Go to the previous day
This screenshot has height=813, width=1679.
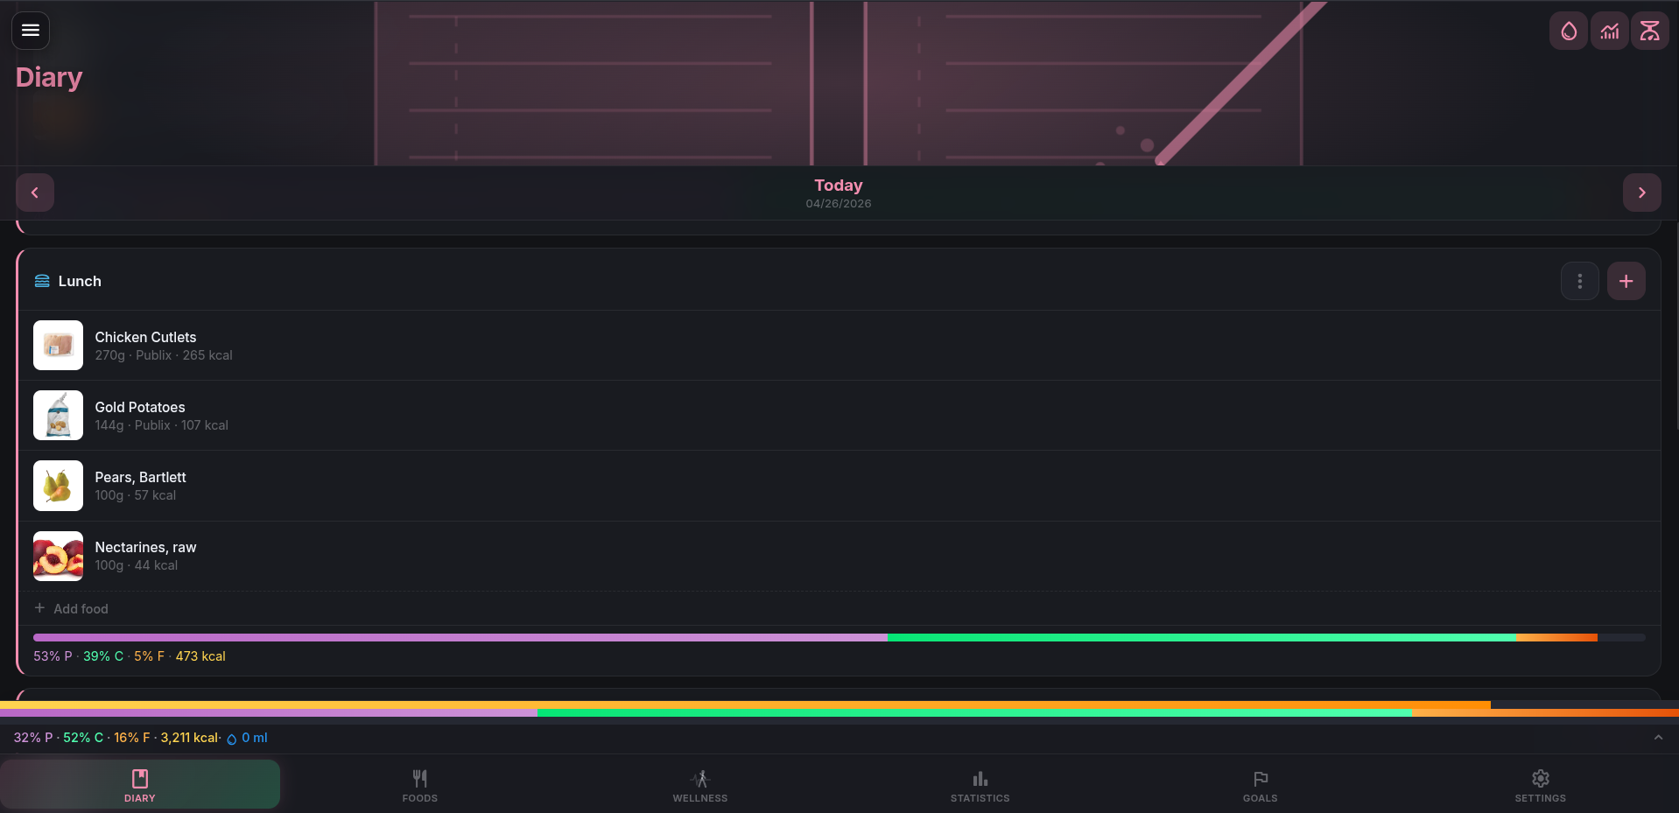click(x=35, y=193)
